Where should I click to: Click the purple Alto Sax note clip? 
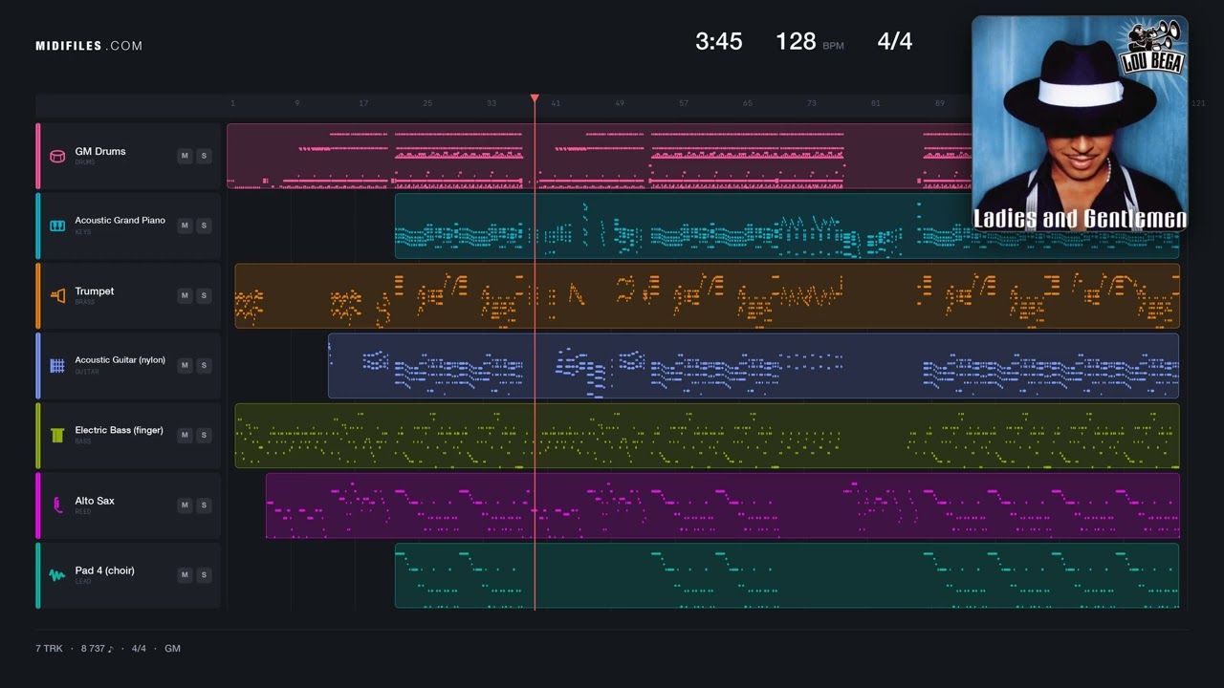click(x=722, y=505)
